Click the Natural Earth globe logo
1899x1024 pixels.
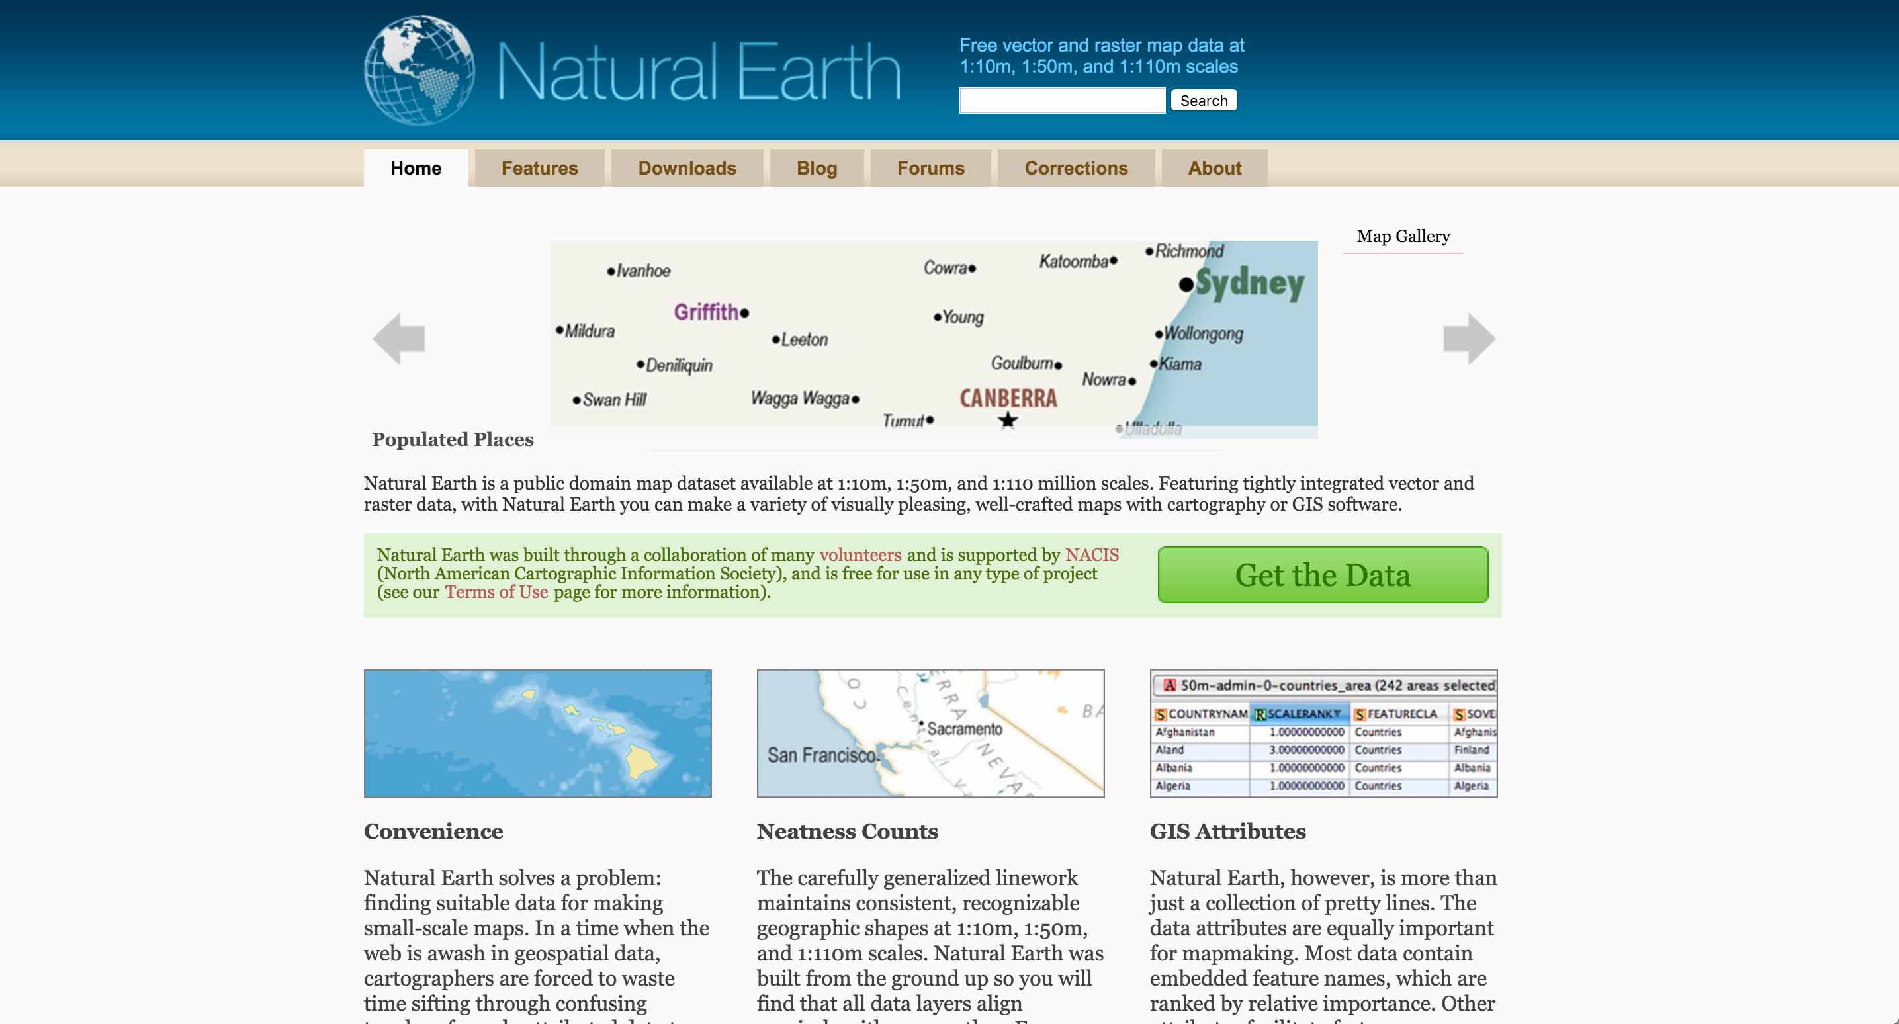coord(420,71)
